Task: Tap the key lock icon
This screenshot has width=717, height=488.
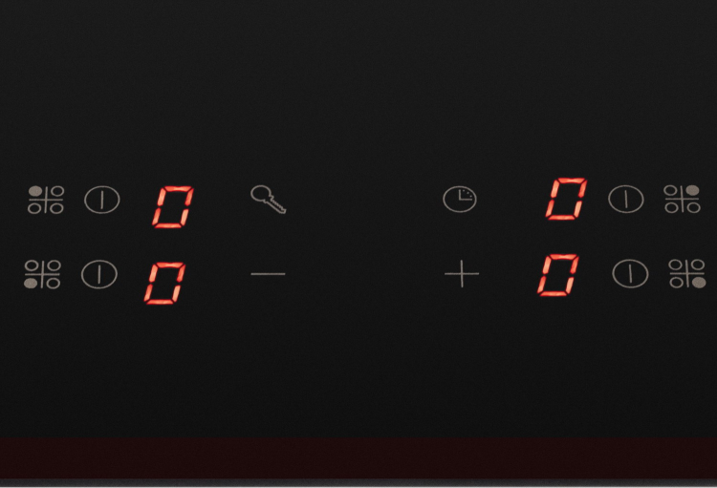Action: pos(268,200)
